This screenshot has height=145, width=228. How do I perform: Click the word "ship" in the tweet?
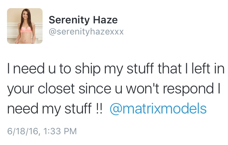[88, 69]
